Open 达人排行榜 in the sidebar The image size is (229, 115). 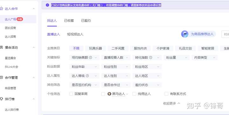tap(12, 110)
